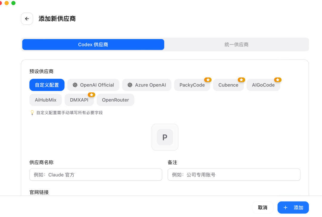Click the star badge on PackyCode
This screenshot has width=322, height=217.
208,80
